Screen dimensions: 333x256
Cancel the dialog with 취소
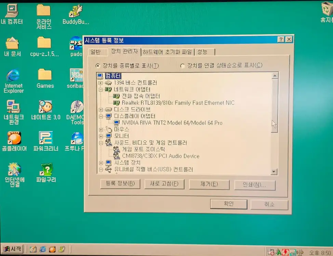[269, 204]
